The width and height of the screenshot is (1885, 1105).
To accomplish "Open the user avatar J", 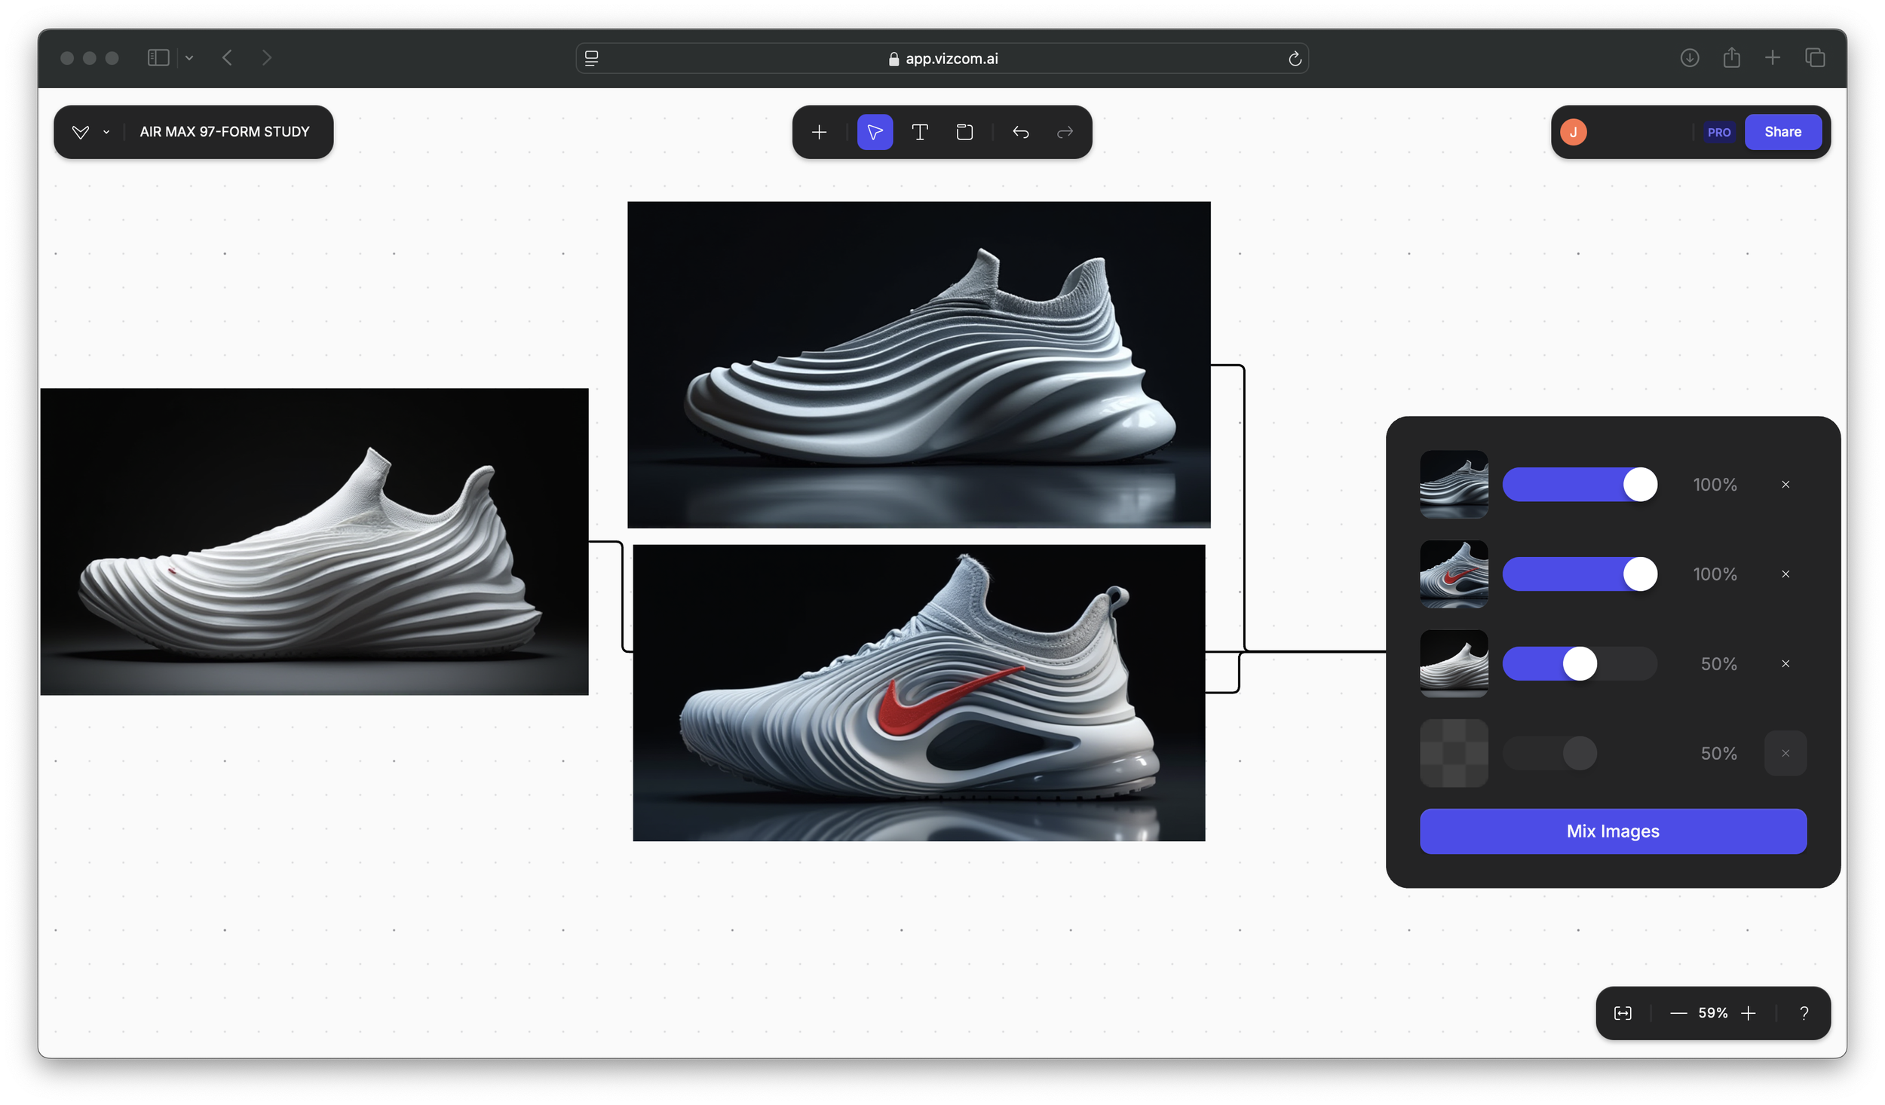I will point(1574,132).
